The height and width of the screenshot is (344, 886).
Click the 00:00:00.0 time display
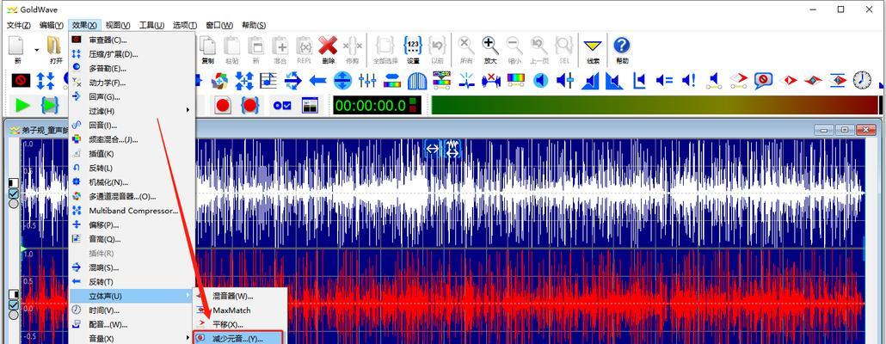(377, 105)
